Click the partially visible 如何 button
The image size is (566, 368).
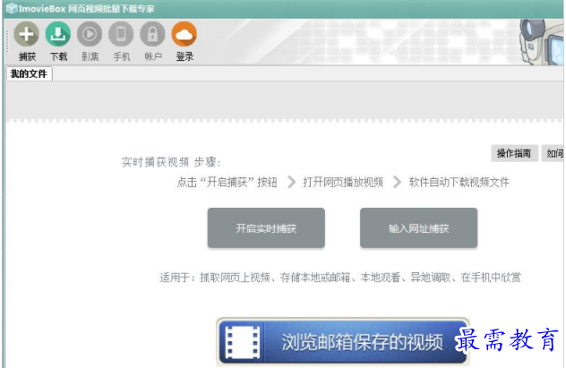(553, 153)
